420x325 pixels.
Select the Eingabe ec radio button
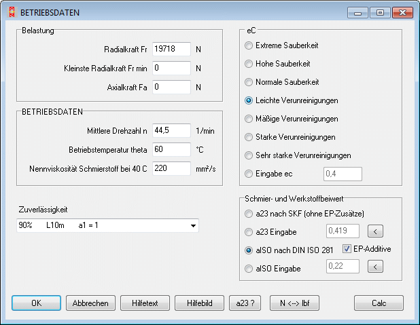[x=249, y=174]
